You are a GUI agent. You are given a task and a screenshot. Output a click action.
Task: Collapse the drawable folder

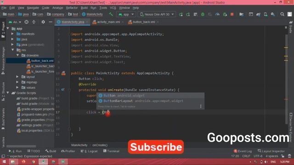click(x=17, y=55)
